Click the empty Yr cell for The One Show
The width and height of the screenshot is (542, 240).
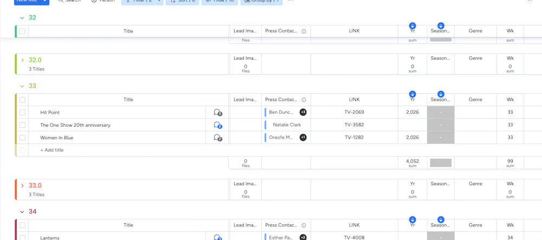click(x=412, y=125)
